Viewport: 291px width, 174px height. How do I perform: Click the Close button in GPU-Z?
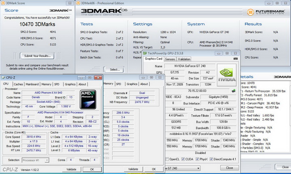point(230,168)
